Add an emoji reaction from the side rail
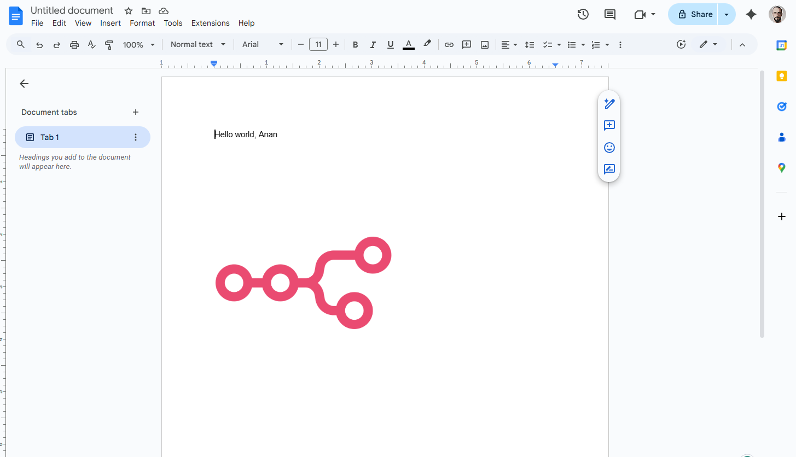 point(609,147)
